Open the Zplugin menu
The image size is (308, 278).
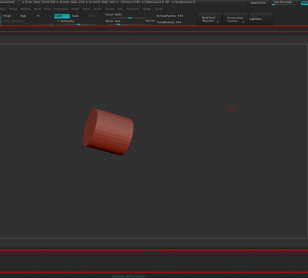point(147,9)
